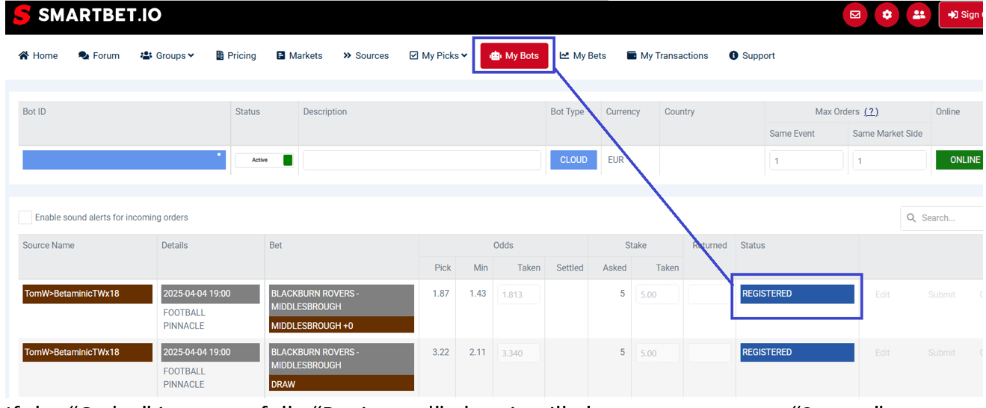Click the Home house icon
Viewport: 986px width, 408px height.
tap(24, 56)
